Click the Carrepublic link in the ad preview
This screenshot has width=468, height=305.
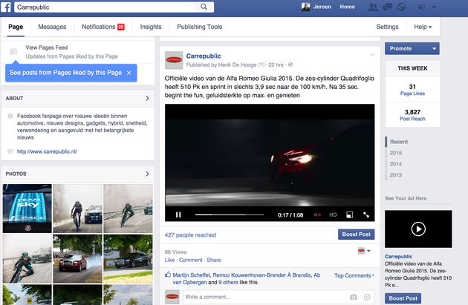tap(398, 257)
